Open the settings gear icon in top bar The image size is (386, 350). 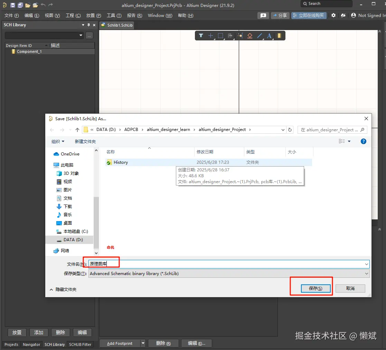pos(333,15)
